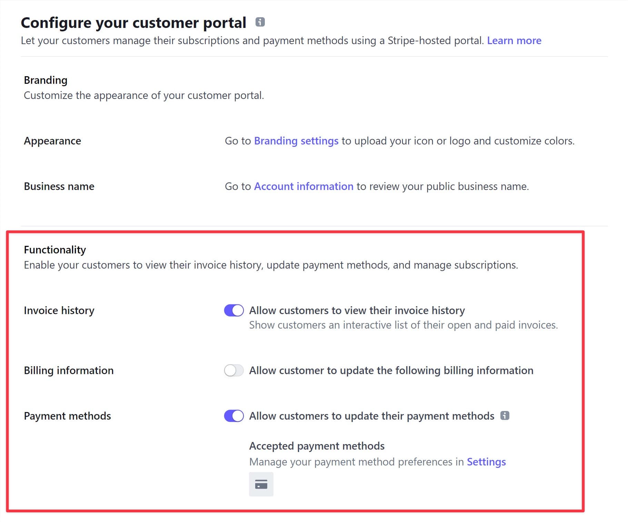Click the 'Allow customers to view their invoice history' label

pos(357,310)
